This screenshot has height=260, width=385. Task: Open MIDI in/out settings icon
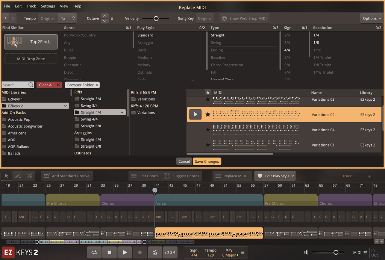[365, 252]
